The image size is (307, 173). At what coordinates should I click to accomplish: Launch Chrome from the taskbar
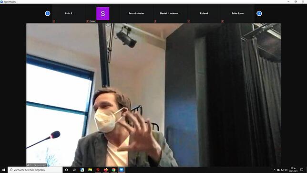[x=113, y=170]
